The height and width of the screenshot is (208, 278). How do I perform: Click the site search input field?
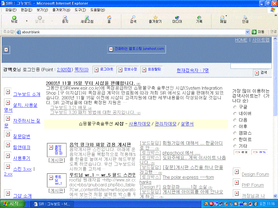click(x=251, y=66)
